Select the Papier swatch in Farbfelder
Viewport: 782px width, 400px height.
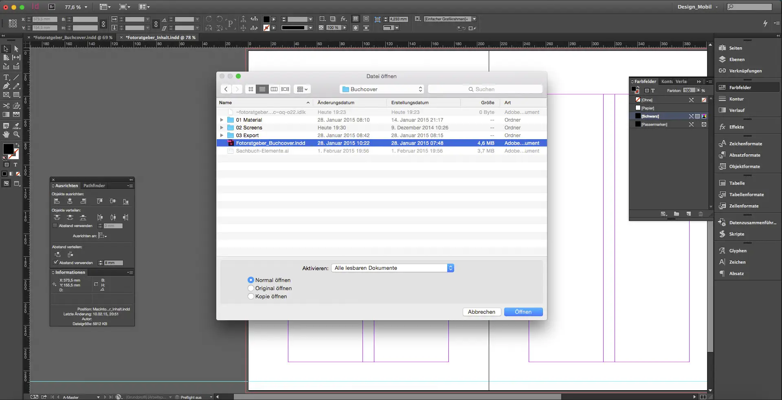pos(648,108)
